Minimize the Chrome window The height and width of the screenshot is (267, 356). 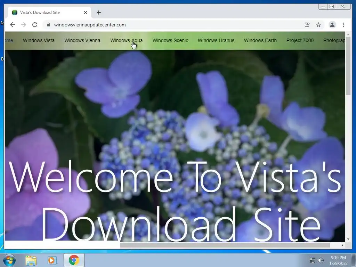pyautogui.click(x=323, y=7)
